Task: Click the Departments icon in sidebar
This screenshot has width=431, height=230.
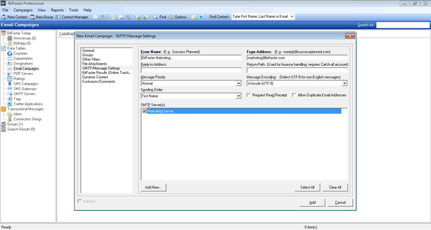Action: point(10,59)
